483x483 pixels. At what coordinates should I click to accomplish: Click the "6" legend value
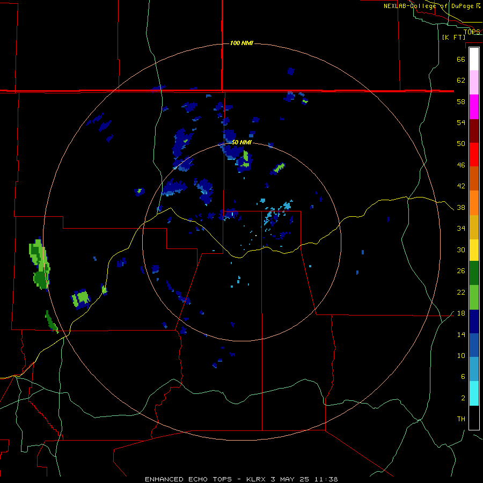463,377
